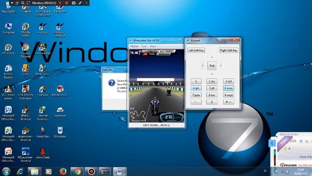The image size is (312, 176).
Task: Switch to KEmulator taskbar icon
Action: pos(120,172)
